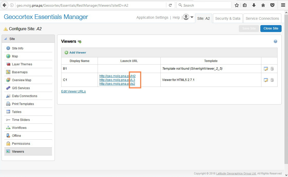This screenshot has height=177, width=288.
Task: Click the scrollbar up arrow
Action: [x=286, y=13]
